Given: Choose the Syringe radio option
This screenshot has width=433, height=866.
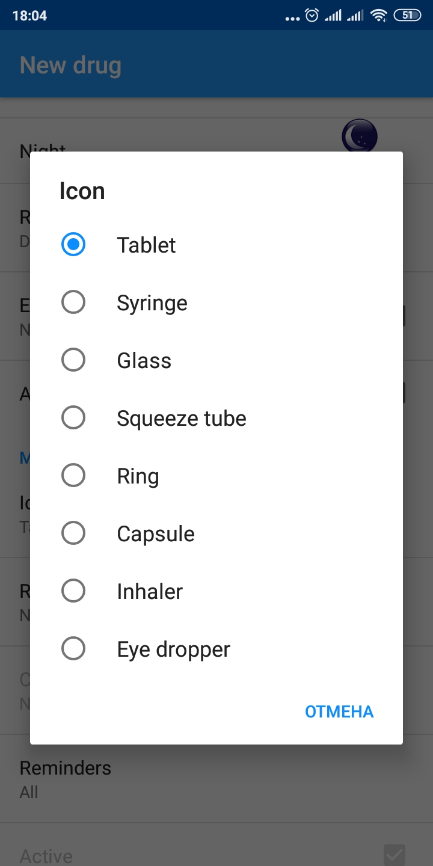Looking at the screenshot, I should [x=73, y=302].
